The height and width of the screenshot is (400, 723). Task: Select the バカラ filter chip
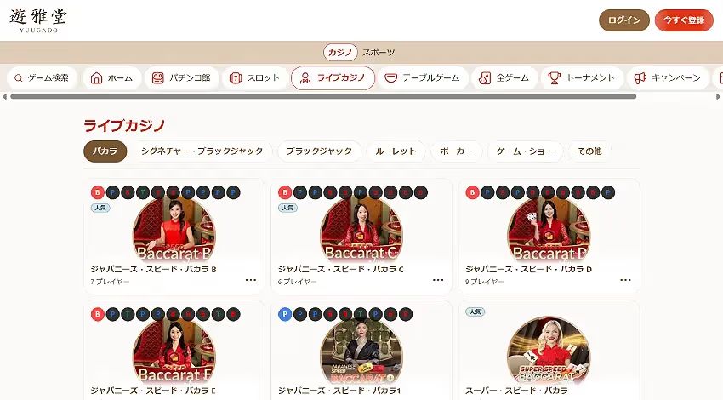105,151
